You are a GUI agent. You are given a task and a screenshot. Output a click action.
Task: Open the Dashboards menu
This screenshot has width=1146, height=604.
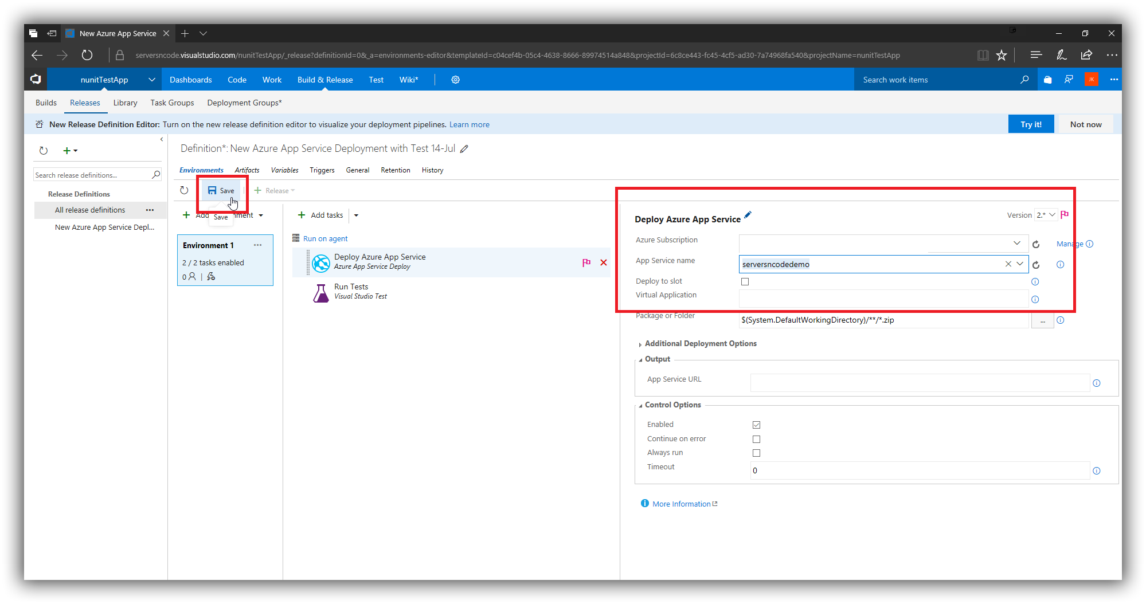(190, 80)
